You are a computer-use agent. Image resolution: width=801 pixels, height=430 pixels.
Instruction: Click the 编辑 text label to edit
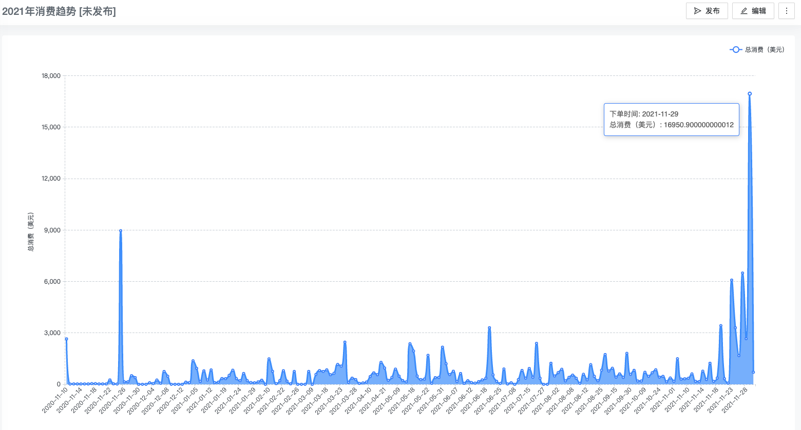coord(758,11)
